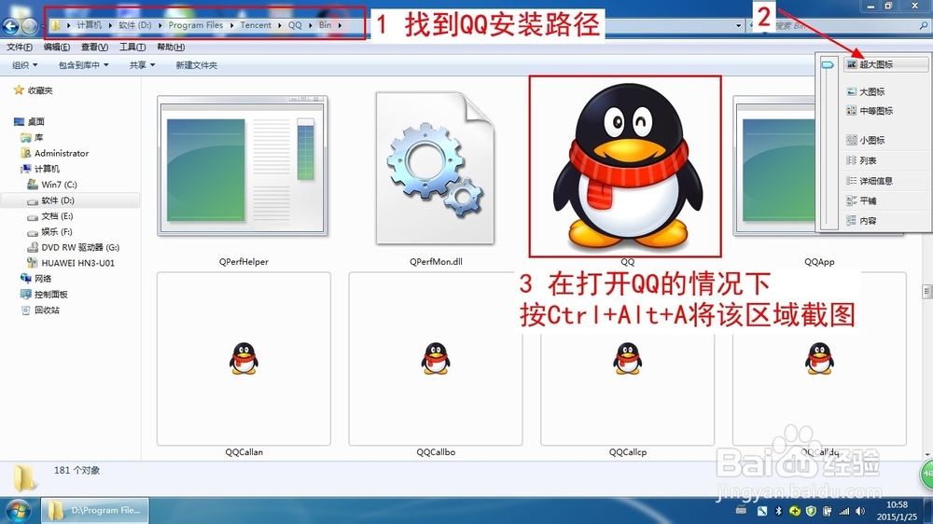
Task: Open the 编辑(E) menu
Action: pos(57,47)
